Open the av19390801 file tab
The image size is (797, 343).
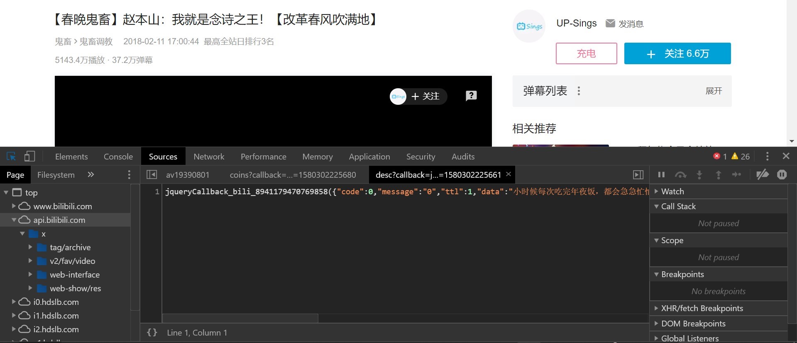(x=188, y=175)
